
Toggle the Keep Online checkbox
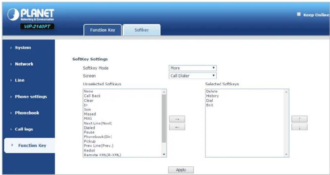click(x=299, y=14)
